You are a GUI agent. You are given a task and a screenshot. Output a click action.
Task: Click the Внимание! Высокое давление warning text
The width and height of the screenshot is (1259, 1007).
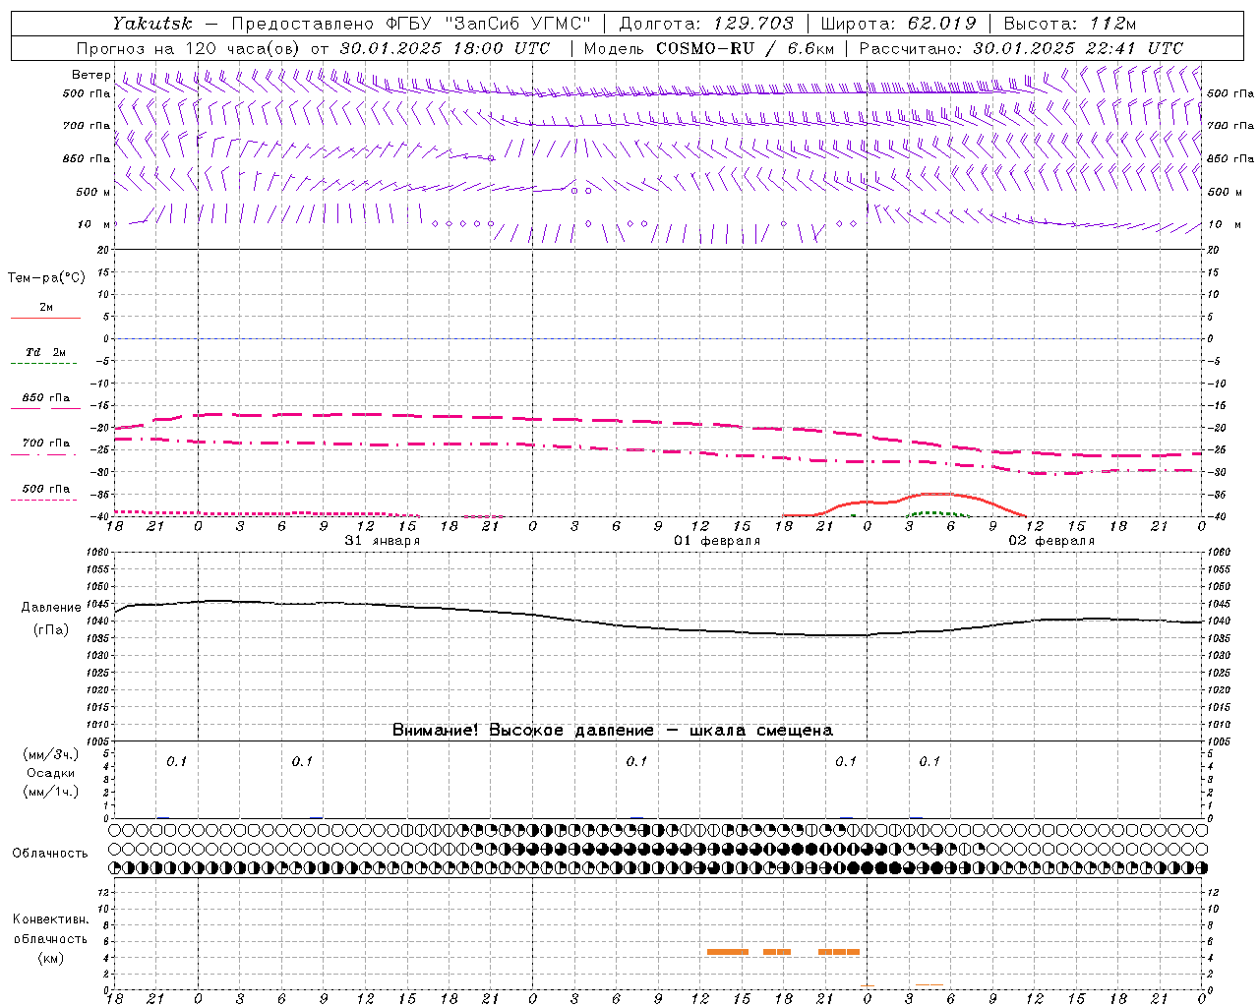[x=612, y=731]
